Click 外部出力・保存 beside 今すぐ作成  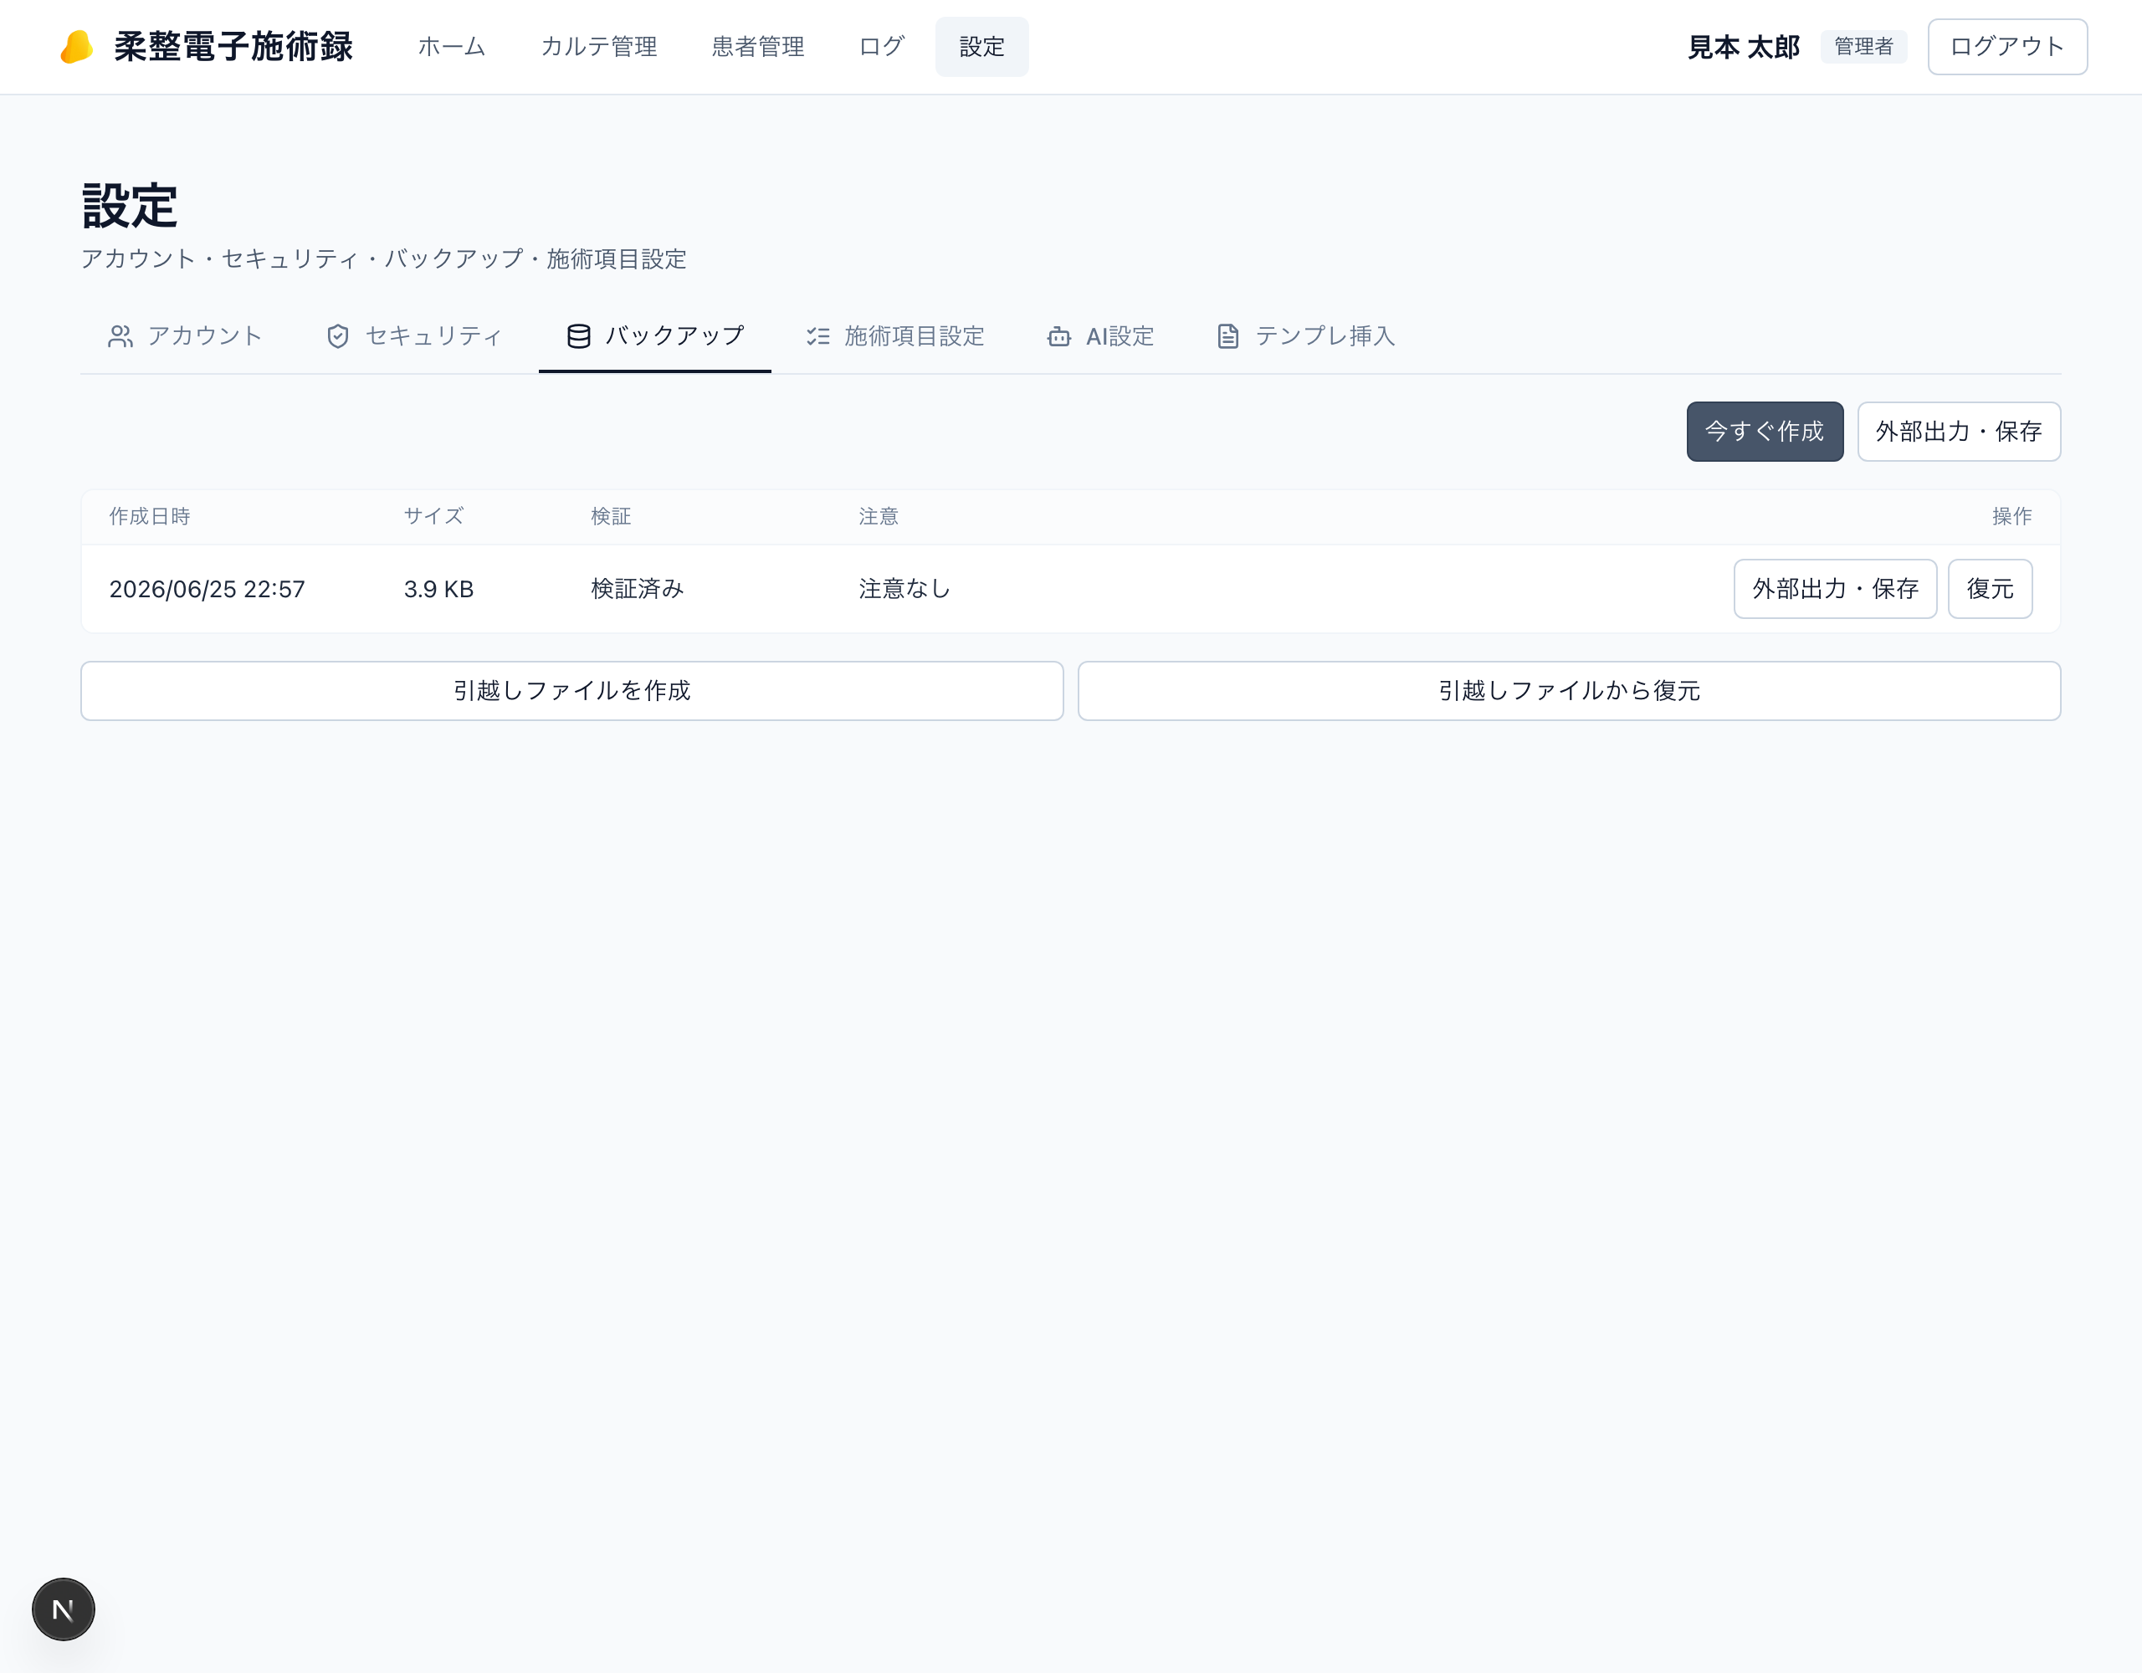click(x=1959, y=432)
